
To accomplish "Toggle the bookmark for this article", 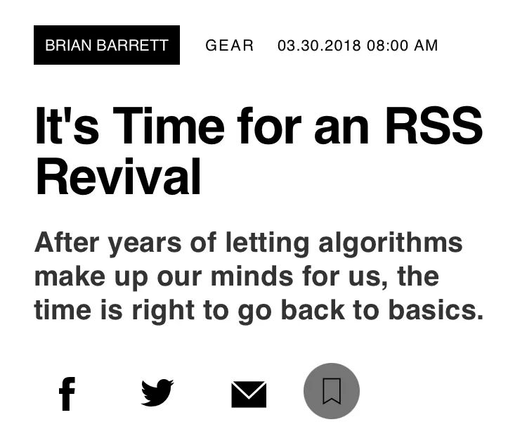I will click(x=332, y=391).
